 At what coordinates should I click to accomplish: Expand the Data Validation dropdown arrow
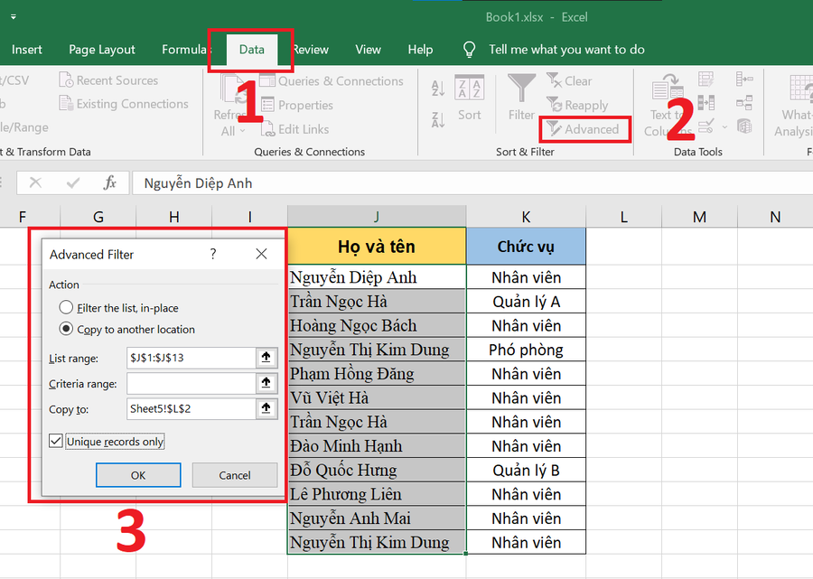point(724,126)
